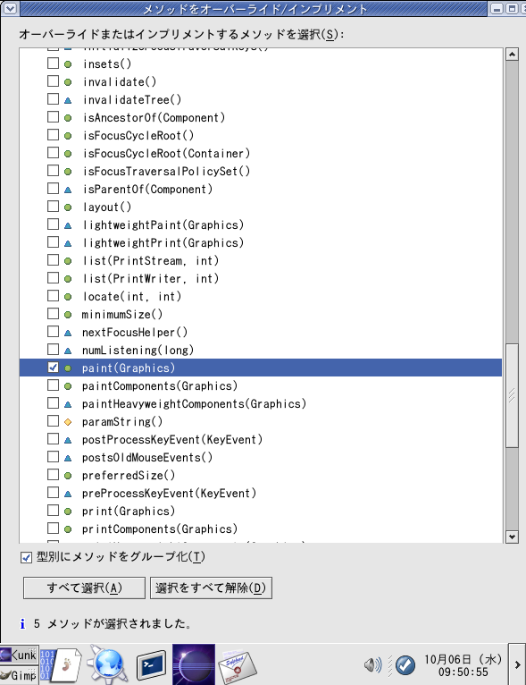Click the すべて選択(A) button

pos(84,588)
